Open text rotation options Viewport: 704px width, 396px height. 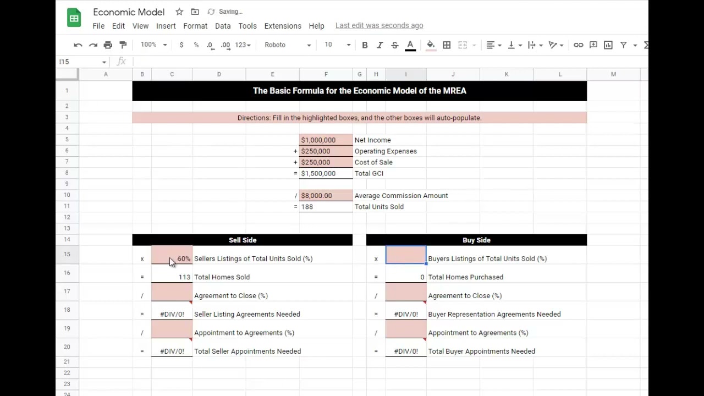555,45
